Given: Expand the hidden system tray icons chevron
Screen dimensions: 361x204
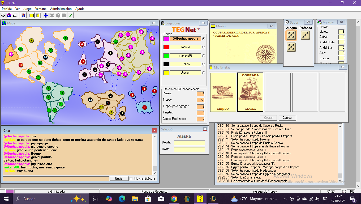Looking at the screenshot, I should point(285,199).
